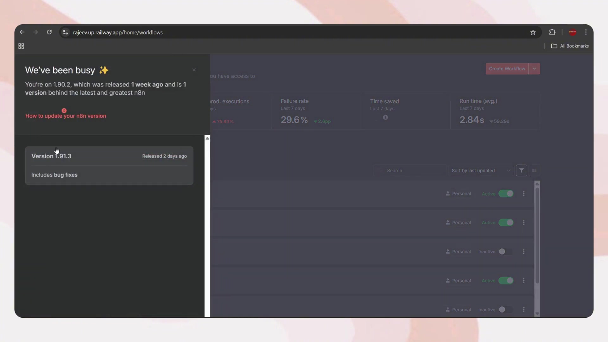608x342 pixels.
Task: Click the filter funnel icon
Action: coord(521,171)
